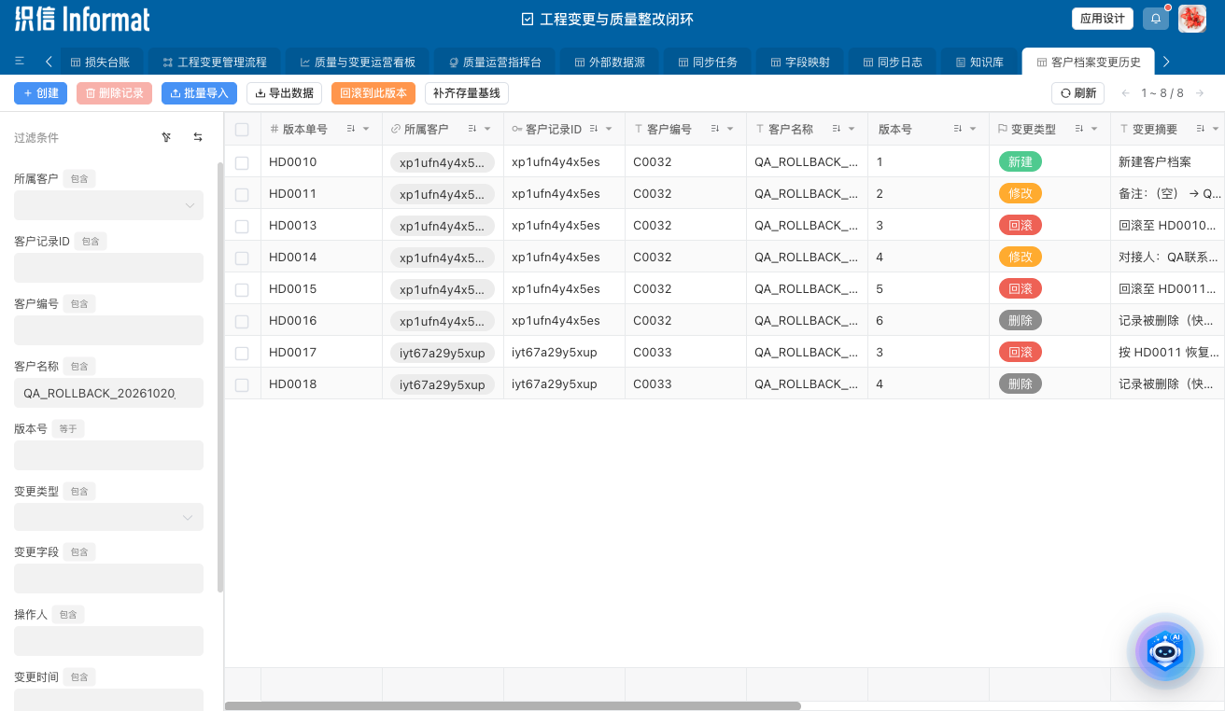The width and height of the screenshot is (1225, 711).
Task: Open 变更摘要 column menu arrow
Action: (x=1216, y=129)
